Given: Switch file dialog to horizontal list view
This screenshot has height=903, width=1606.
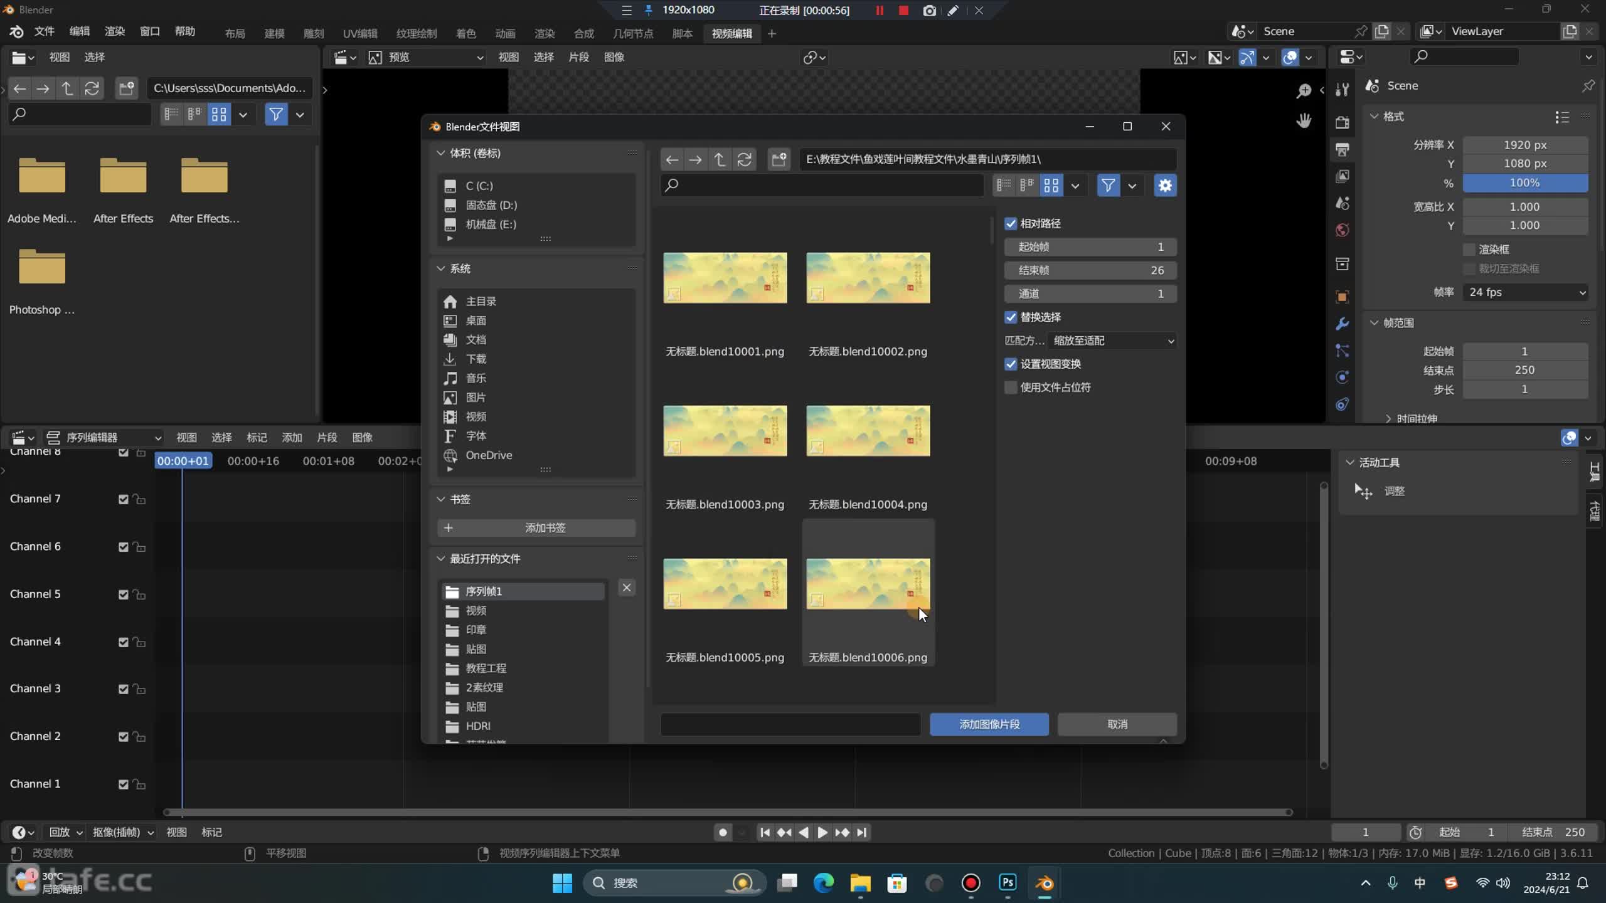Looking at the screenshot, I should [x=1028, y=185].
